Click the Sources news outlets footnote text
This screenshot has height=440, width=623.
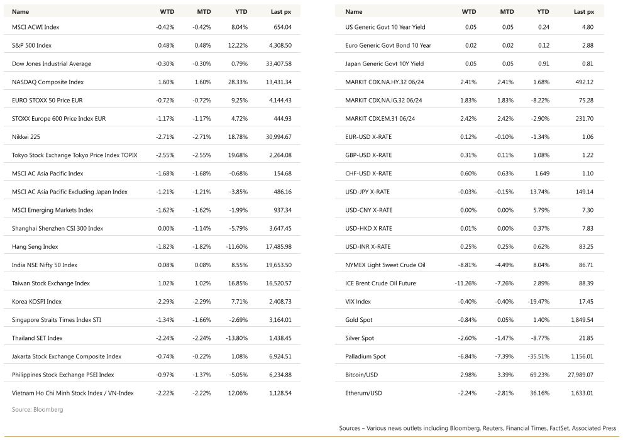click(x=478, y=428)
